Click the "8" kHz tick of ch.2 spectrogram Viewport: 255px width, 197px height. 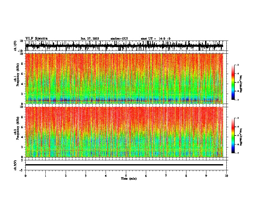(22, 117)
